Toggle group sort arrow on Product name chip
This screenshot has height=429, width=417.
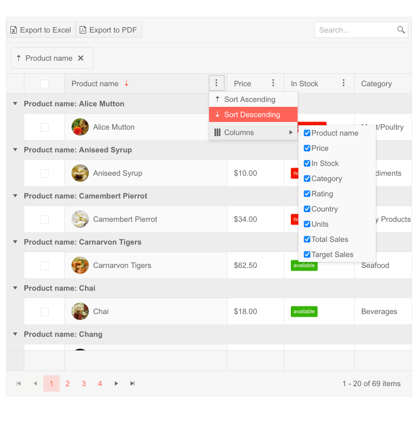coord(18,58)
